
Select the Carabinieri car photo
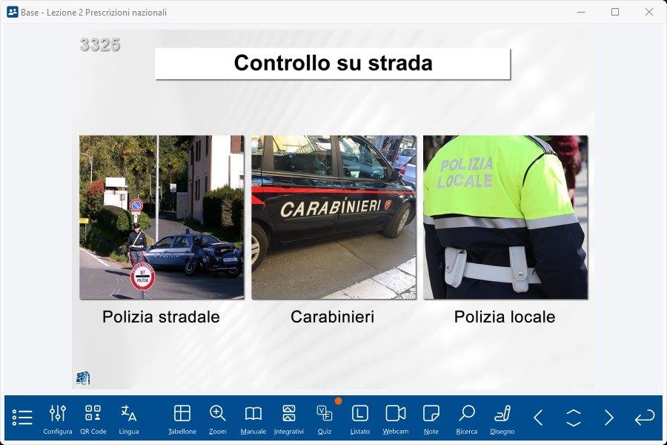point(333,217)
